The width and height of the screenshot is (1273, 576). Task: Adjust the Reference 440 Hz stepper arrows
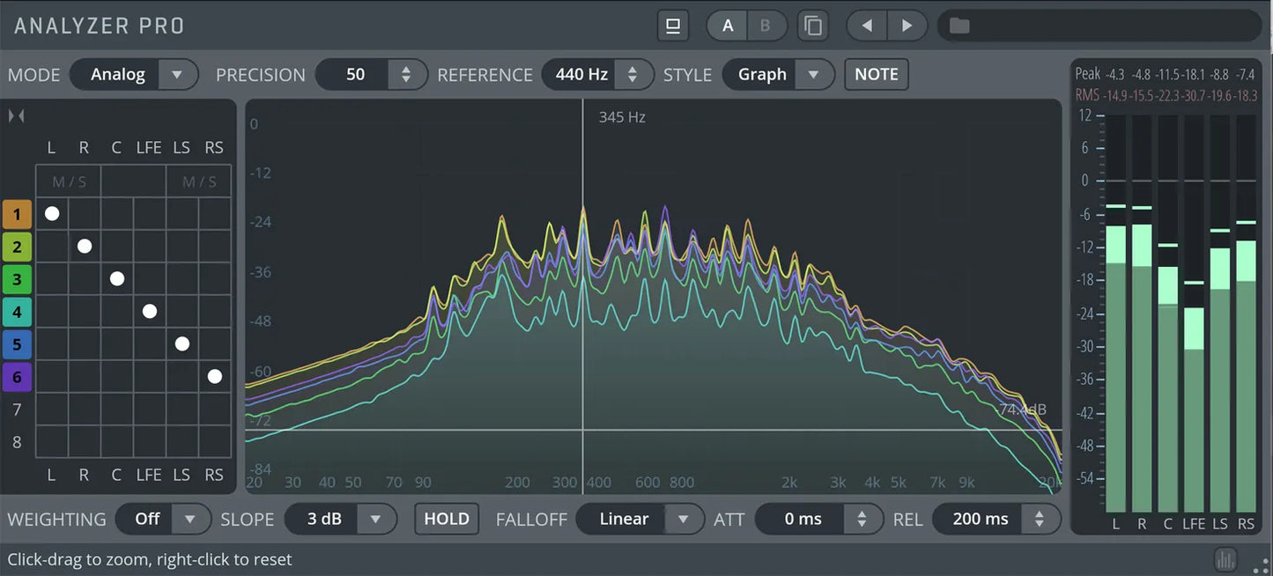[x=633, y=75]
